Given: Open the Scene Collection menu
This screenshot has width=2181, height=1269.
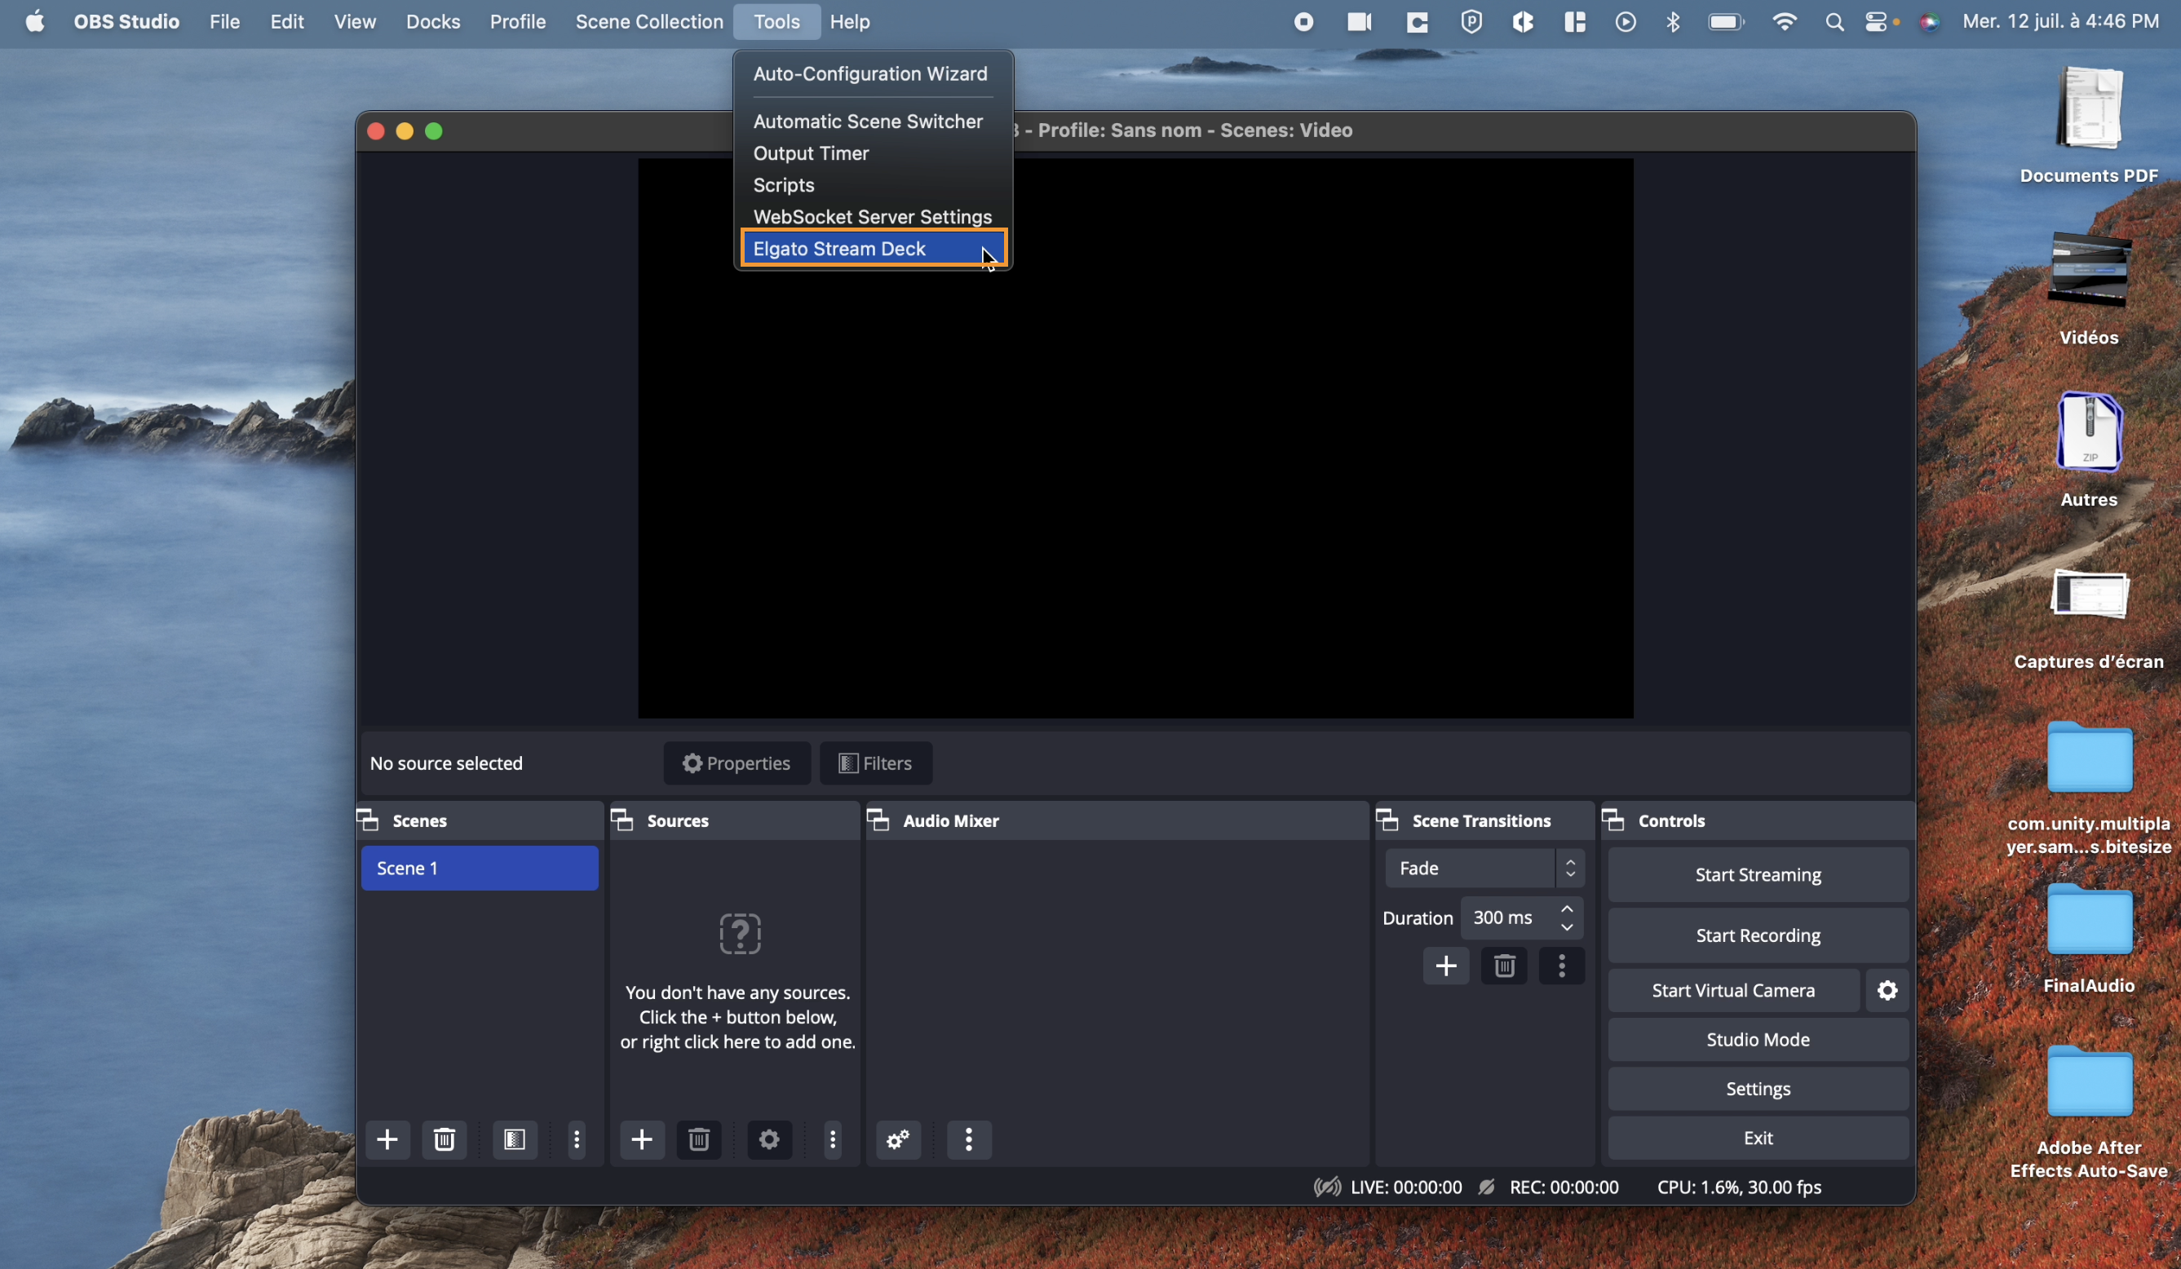Looking at the screenshot, I should [648, 22].
